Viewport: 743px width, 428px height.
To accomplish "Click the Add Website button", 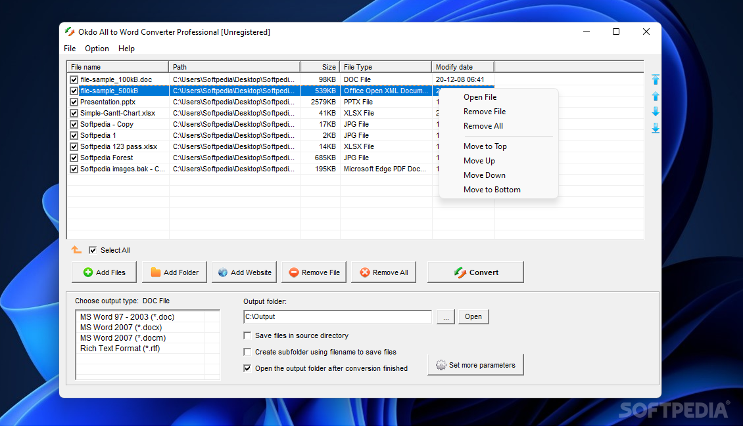I will point(245,272).
